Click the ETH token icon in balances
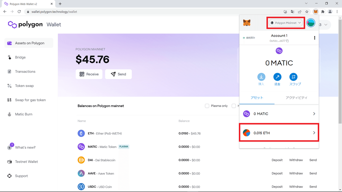The image size is (342, 192). (x=81, y=133)
